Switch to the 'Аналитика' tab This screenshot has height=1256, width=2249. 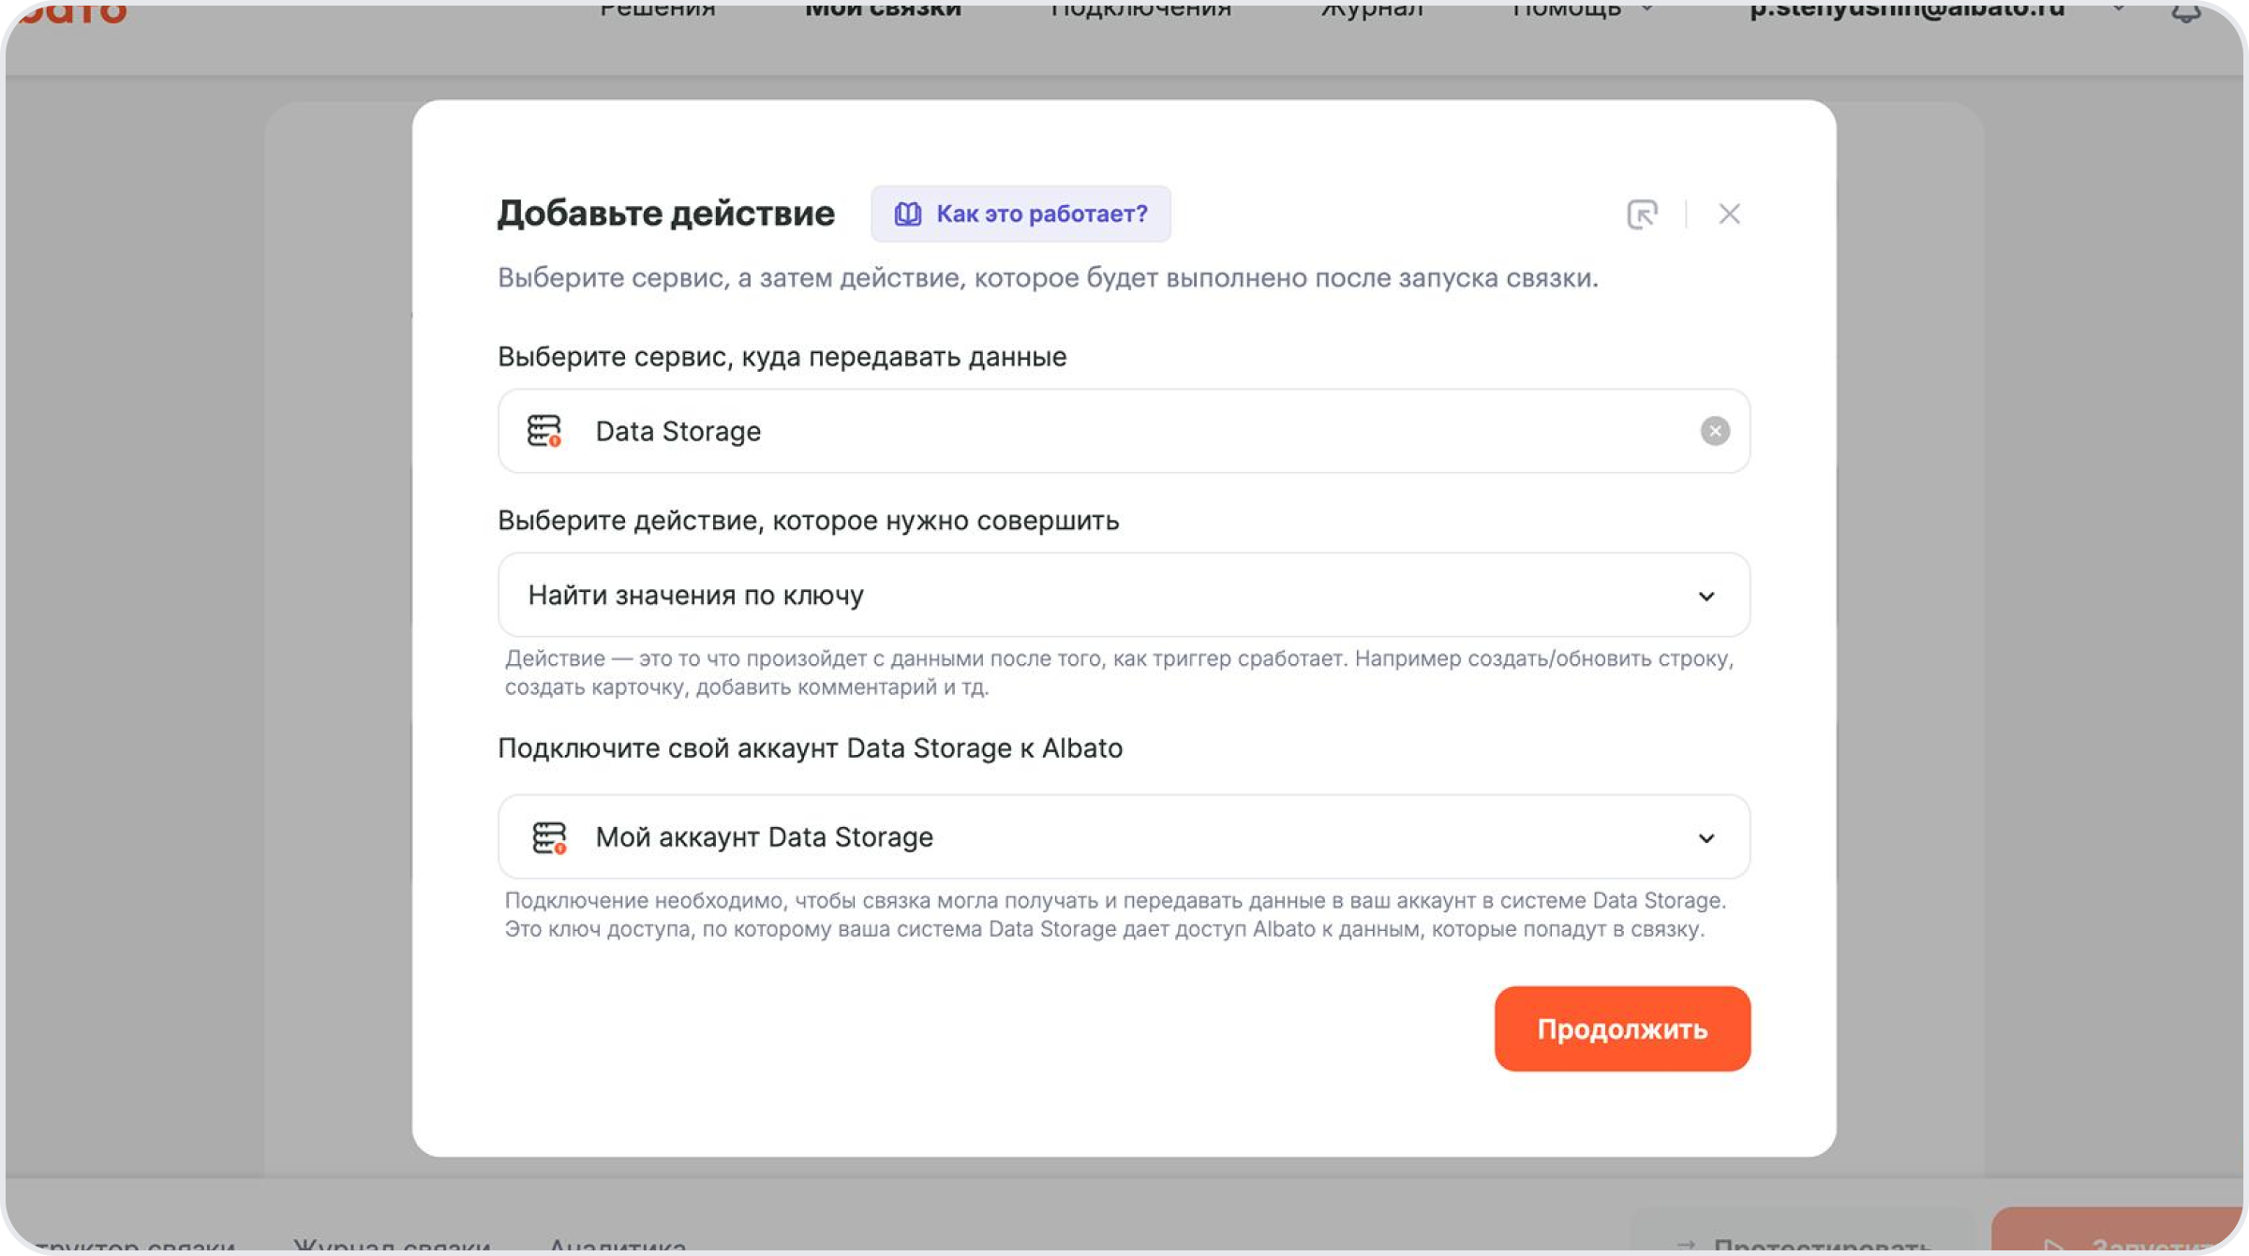pyautogui.click(x=618, y=1246)
